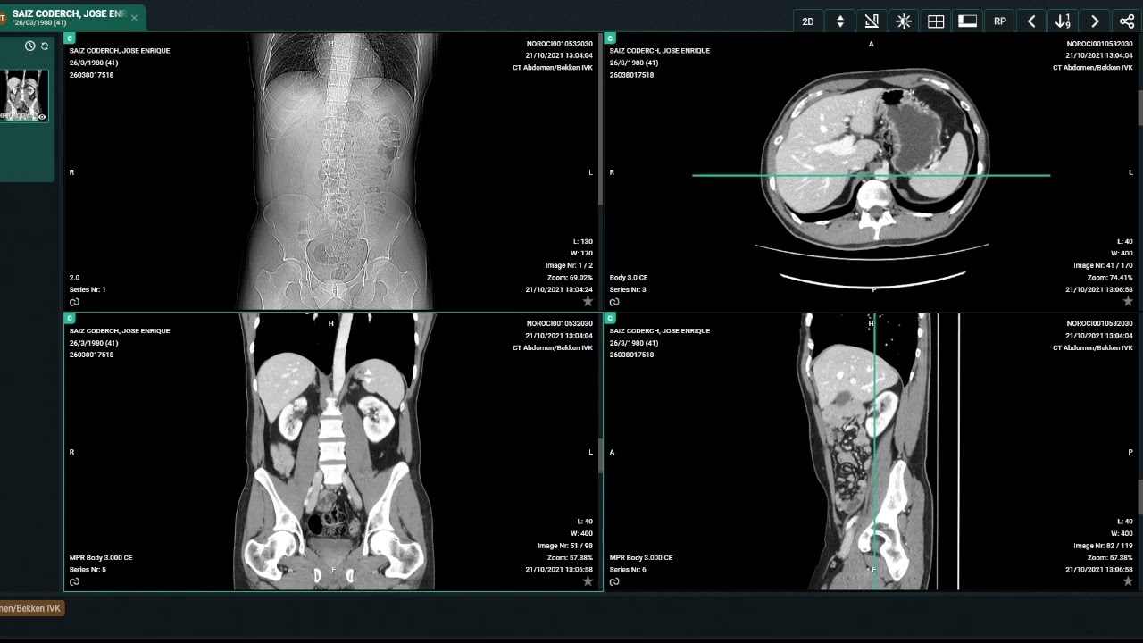Click the green vertical reference line on sagittal image
Screen dimensions: 1143x643
(874, 451)
